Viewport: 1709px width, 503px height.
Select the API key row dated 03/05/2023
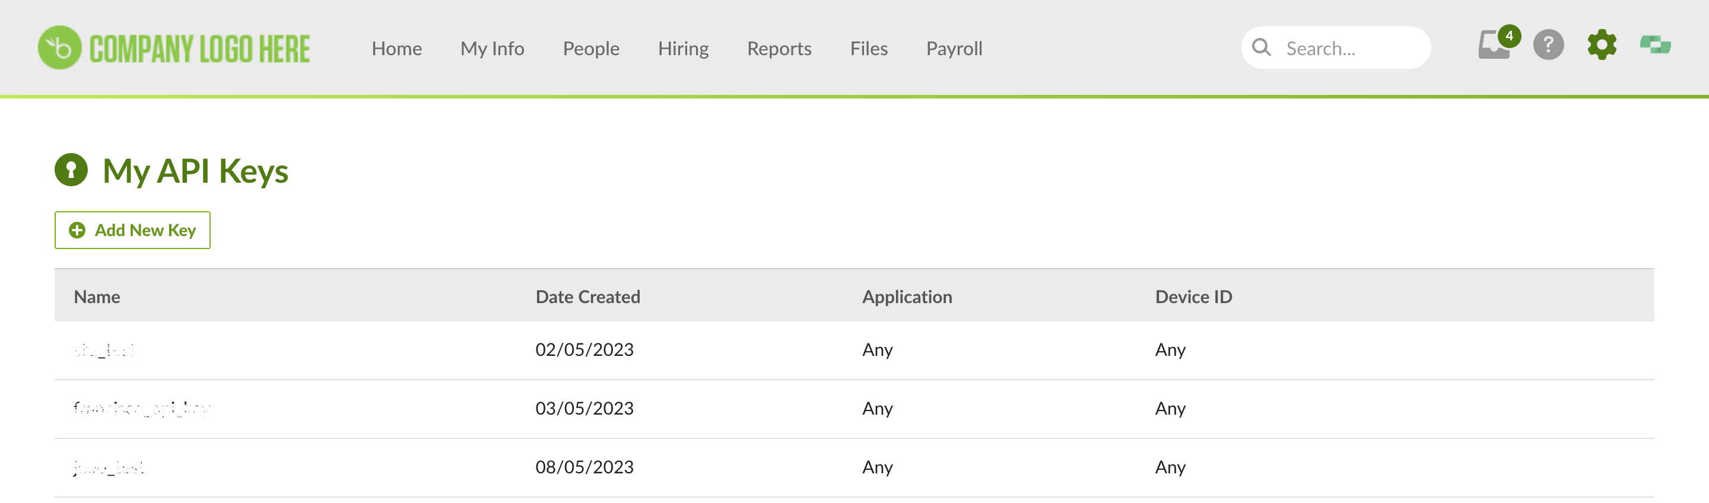click(854, 409)
